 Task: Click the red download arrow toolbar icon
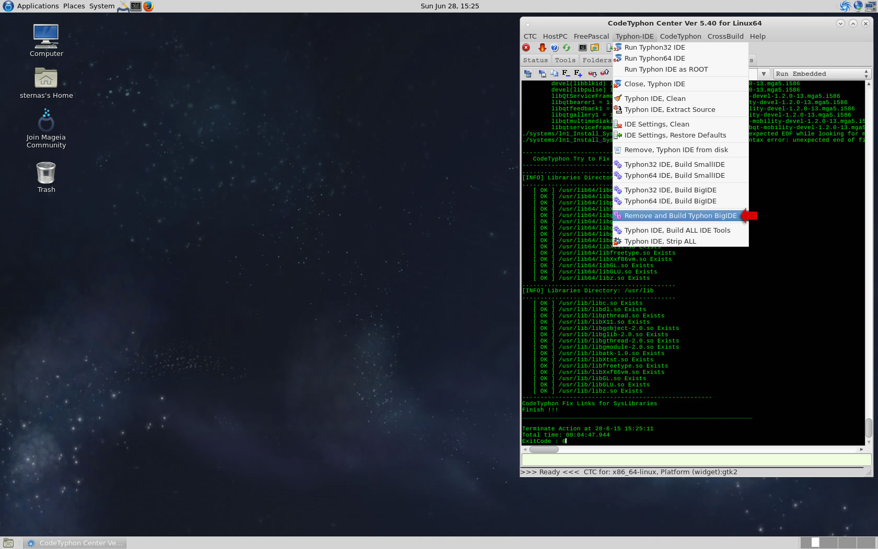click(542, 48)
